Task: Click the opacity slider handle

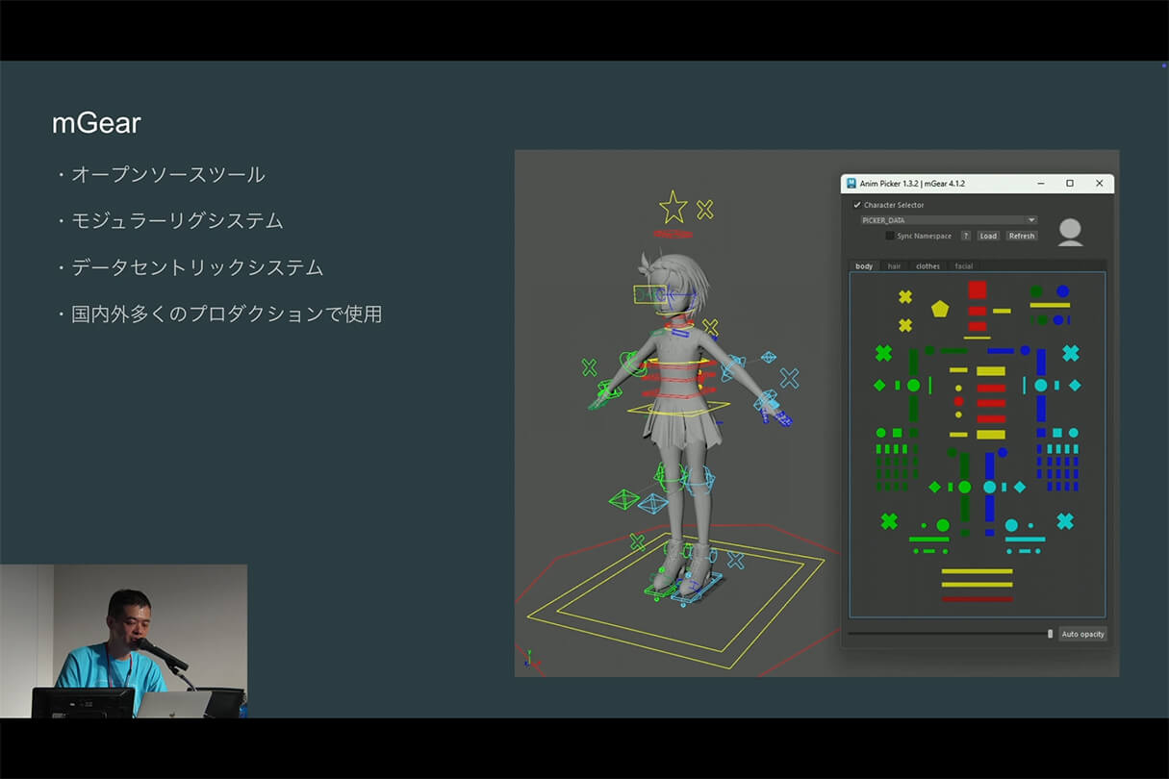Action: coord(1050,634)
